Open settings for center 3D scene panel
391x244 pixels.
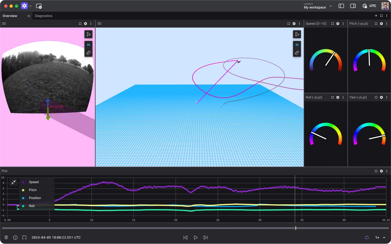pos(294,23)
